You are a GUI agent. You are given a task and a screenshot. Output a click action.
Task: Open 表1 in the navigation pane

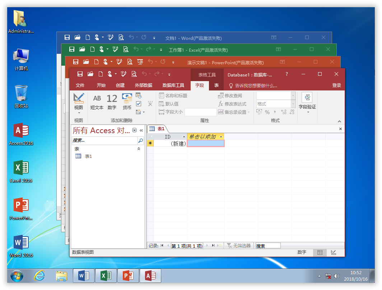pyautogui.click(x=88, y=156)
